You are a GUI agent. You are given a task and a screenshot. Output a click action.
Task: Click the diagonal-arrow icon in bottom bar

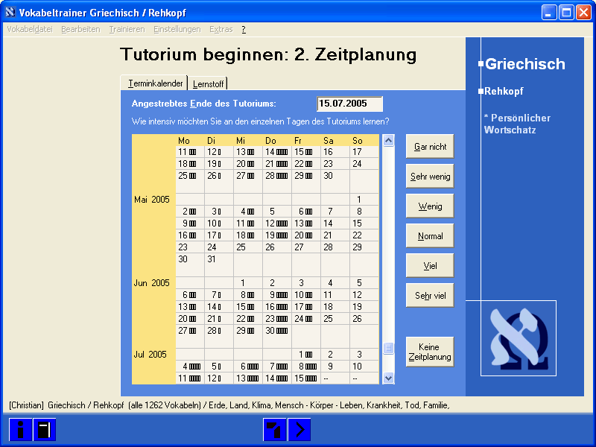coord(274,430)
